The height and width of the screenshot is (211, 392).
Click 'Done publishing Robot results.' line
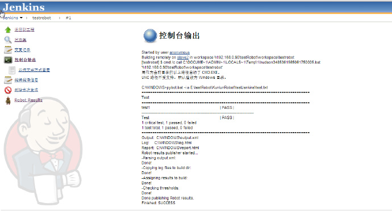(168, 198)
